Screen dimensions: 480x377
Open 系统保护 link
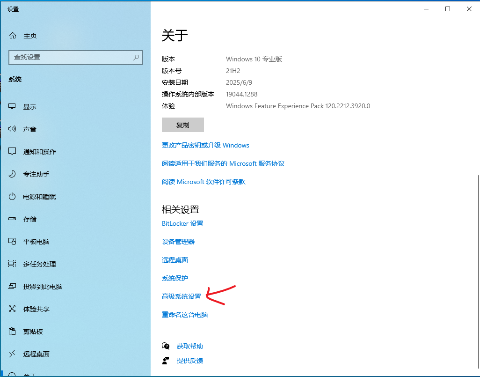pos(175,278)
